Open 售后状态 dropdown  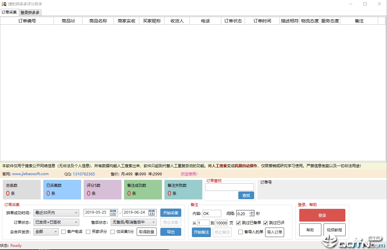[x=134, y=222]
